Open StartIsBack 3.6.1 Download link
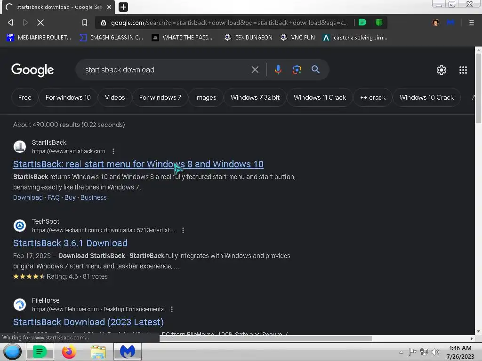 pos(71,243)
